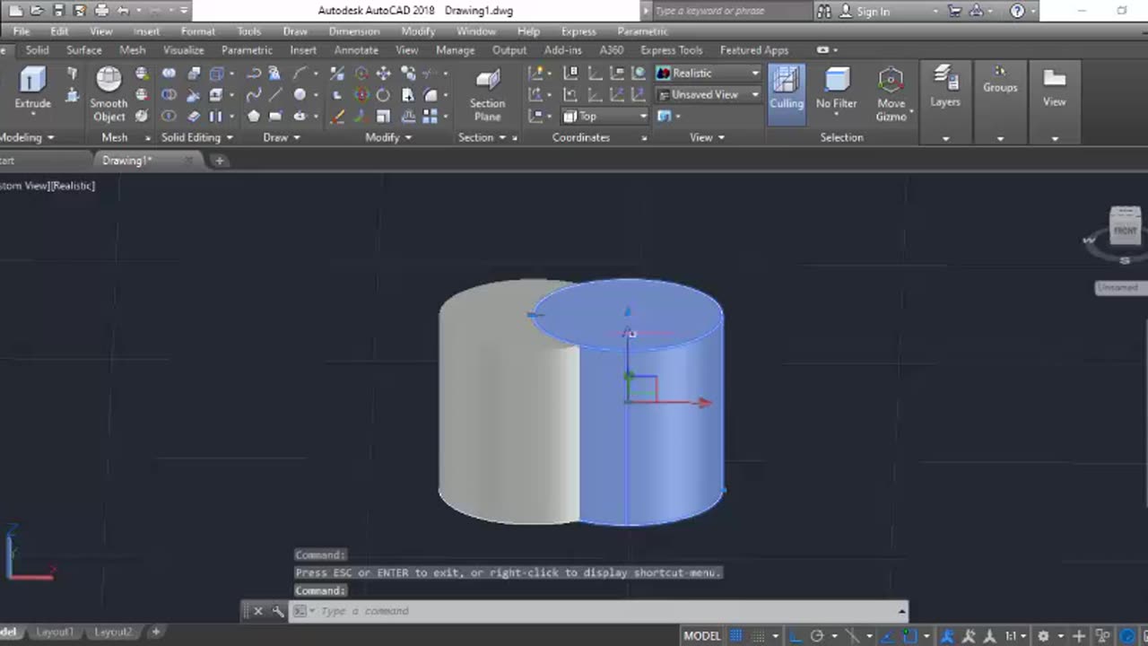This screenshot has height=646, width=1148.
Task: Click the Type a command input field
Action: pos(601,611)
